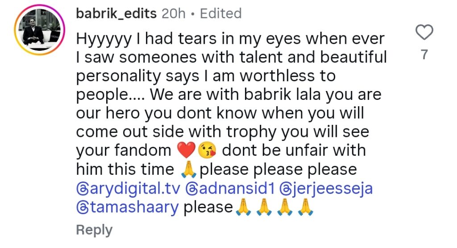The image size is (457, 248).
Task: Click the last praying hands emoji in comment
Action: pos(305,207)
